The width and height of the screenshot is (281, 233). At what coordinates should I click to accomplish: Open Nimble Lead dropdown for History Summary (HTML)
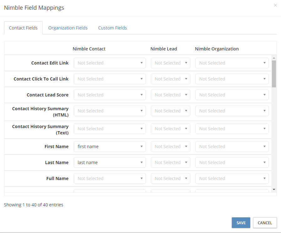171,111
